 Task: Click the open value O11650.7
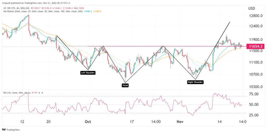click(x=35, y=8)
